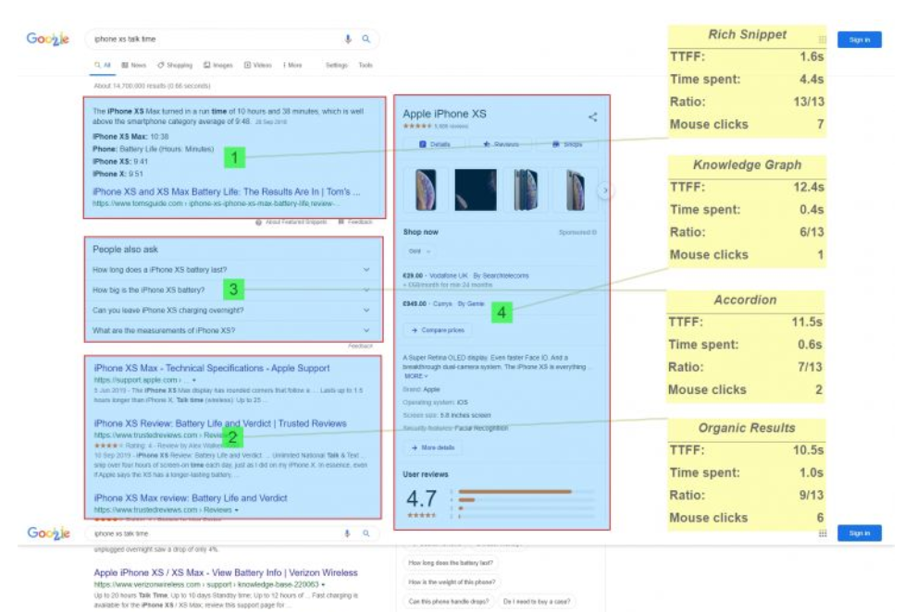Viewport: 917px width, 612px height.
Task: Click the magnifier icon in the top search bar
Action: (366, 39)
